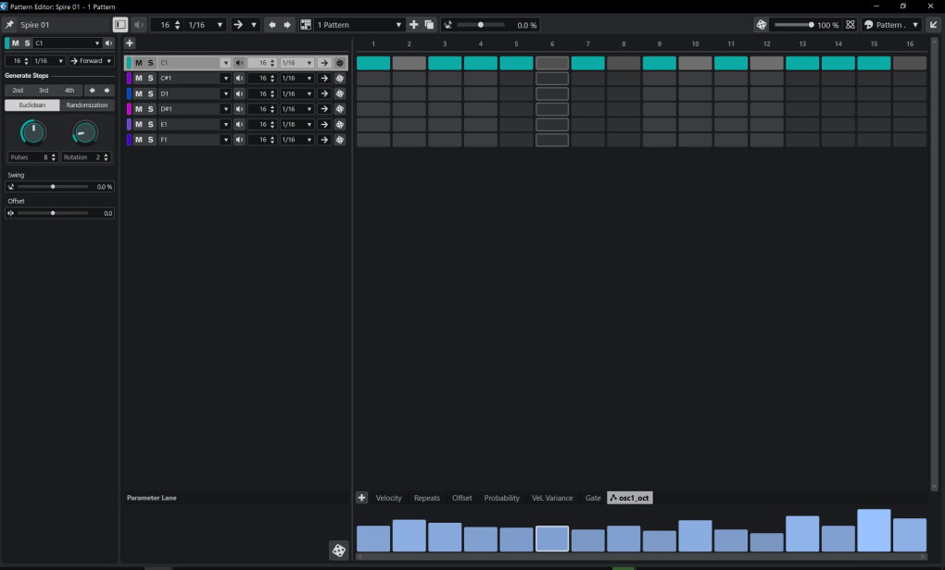Switch to the Velocity parameter tab
This screenshot has height=570, width=945.
coord(388,498)
